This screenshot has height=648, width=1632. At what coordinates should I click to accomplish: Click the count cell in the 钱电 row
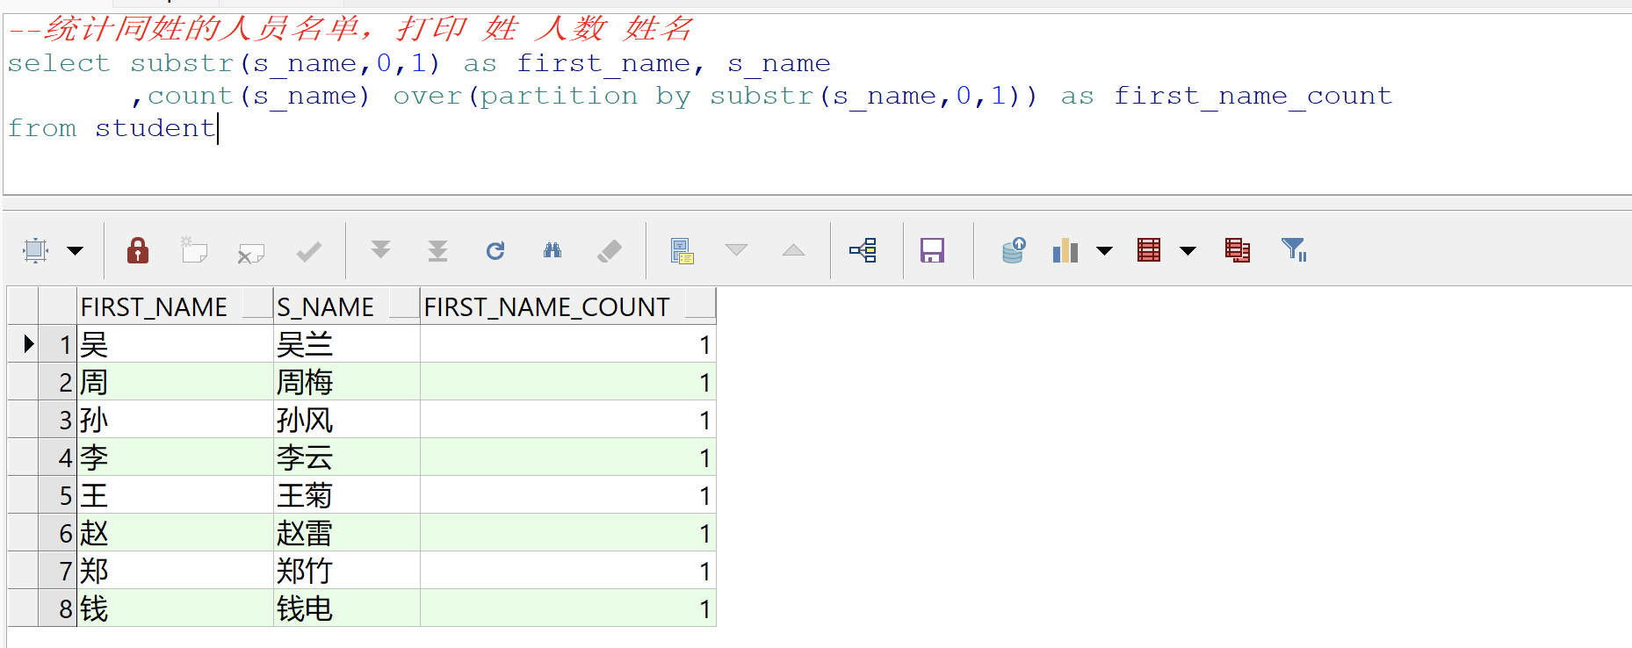coord(567,608)
